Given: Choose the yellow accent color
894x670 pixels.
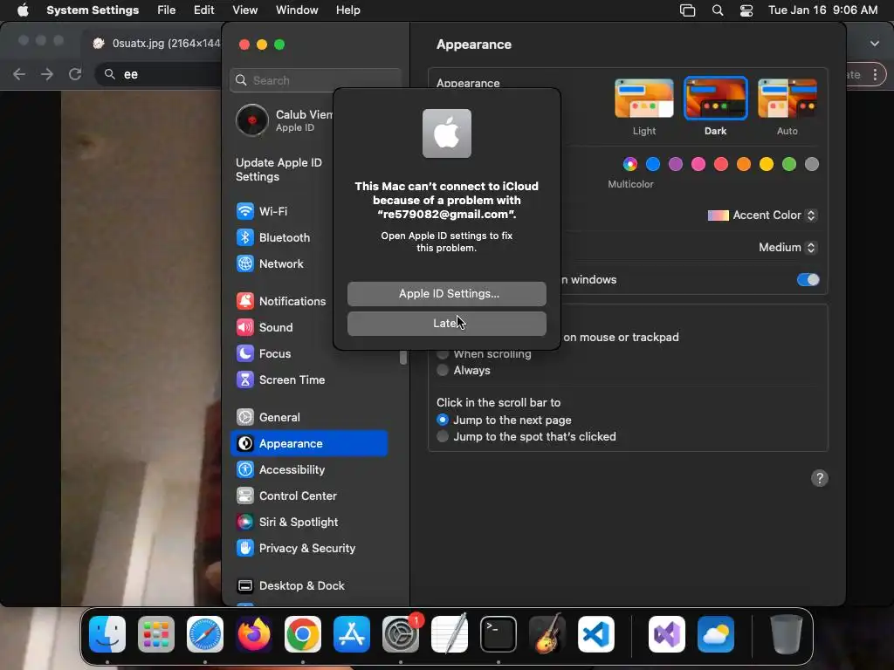Looking at the screenshot, I should 767,165.
